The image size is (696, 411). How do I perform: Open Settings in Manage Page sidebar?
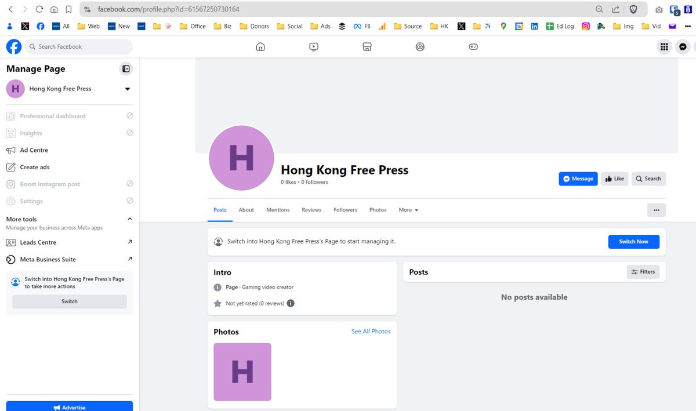click(70, 201)
